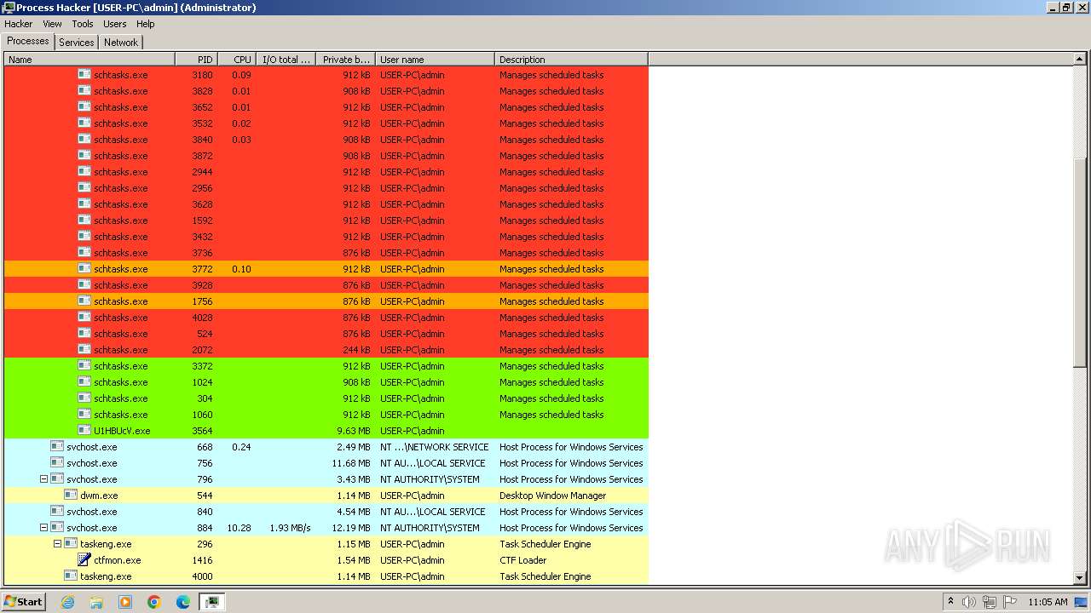The height and width of the screenshot is (613, 1091).
Task: Sort by User name column header
Action: 435,60
